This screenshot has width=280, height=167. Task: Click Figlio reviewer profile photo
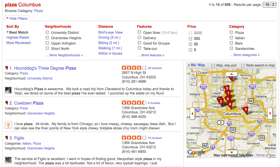[8, 160]
